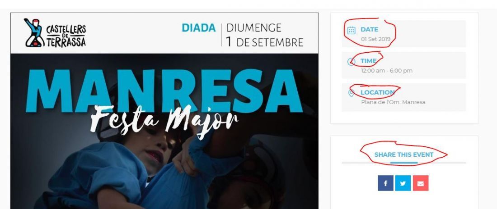Click the calendar icon beside DATE
Viewport: 497px width, 209px height.
pyautogui.click(x=351, y=30)
